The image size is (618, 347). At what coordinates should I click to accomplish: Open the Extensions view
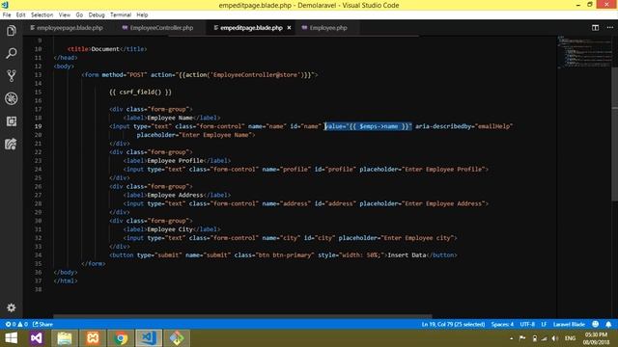pos(11,121)
